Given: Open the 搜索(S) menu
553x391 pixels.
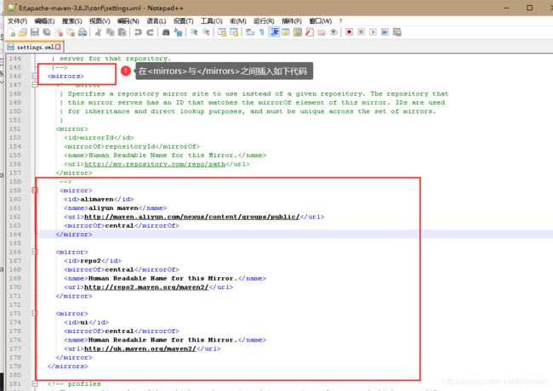Looking at the screenshot, I should tap(72, 21).
